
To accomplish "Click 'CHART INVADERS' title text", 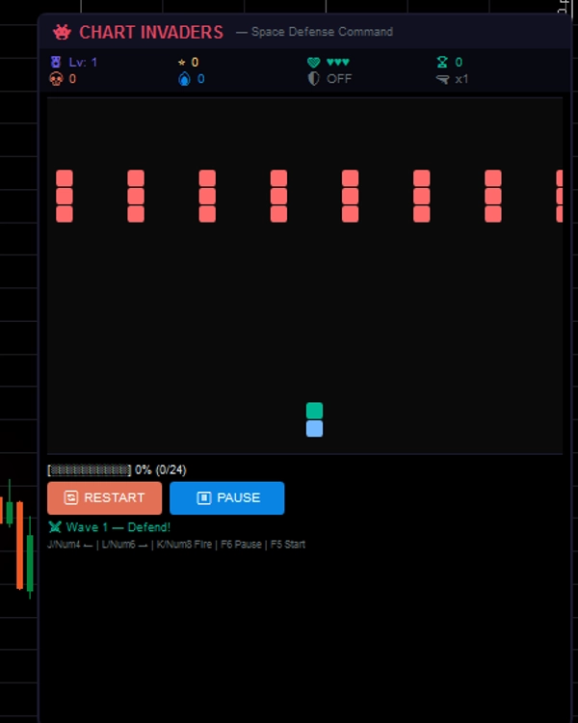I will coord(151,32).
